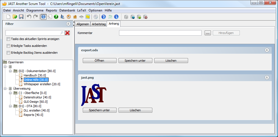
Task: Select the 'Handbuch [30.0]' task
Action: tap(35, 75)
